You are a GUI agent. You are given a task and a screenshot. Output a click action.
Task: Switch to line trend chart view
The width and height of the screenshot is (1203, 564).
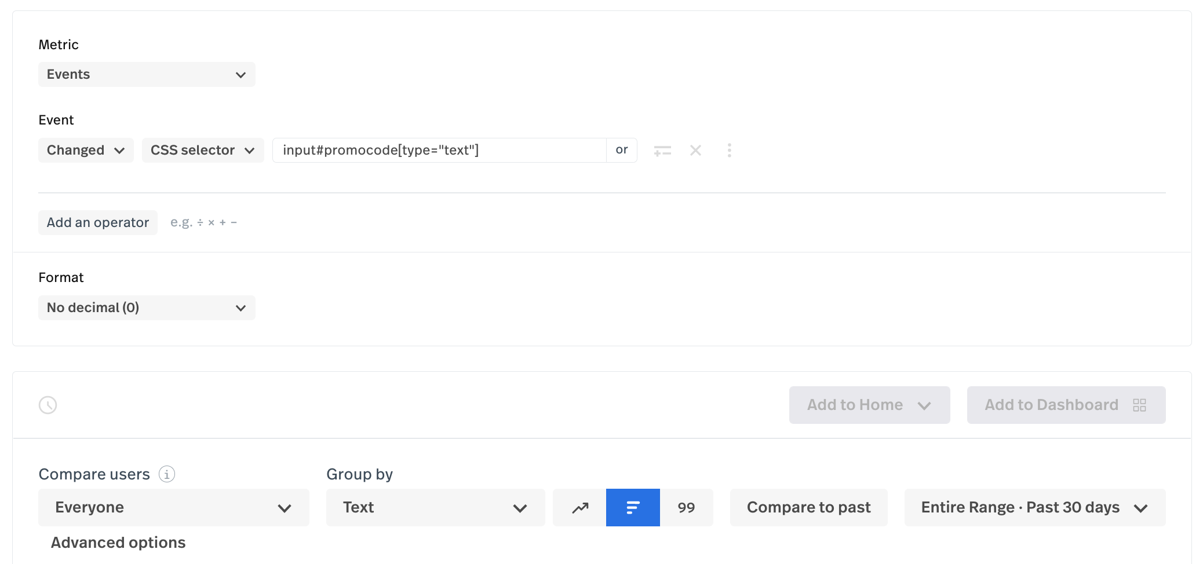(x=579, y=508)
